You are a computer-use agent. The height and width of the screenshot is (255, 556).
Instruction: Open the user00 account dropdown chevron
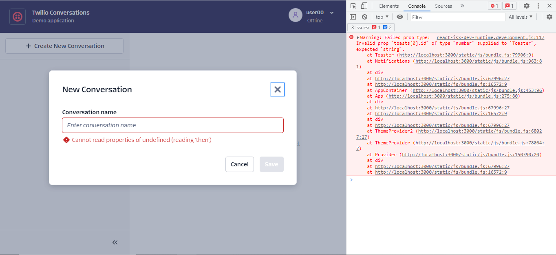(x=331, y=13)
